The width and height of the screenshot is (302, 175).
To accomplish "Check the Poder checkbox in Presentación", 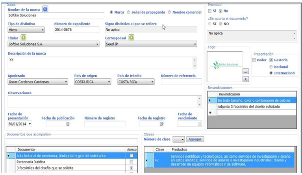I will pos(254,60).
